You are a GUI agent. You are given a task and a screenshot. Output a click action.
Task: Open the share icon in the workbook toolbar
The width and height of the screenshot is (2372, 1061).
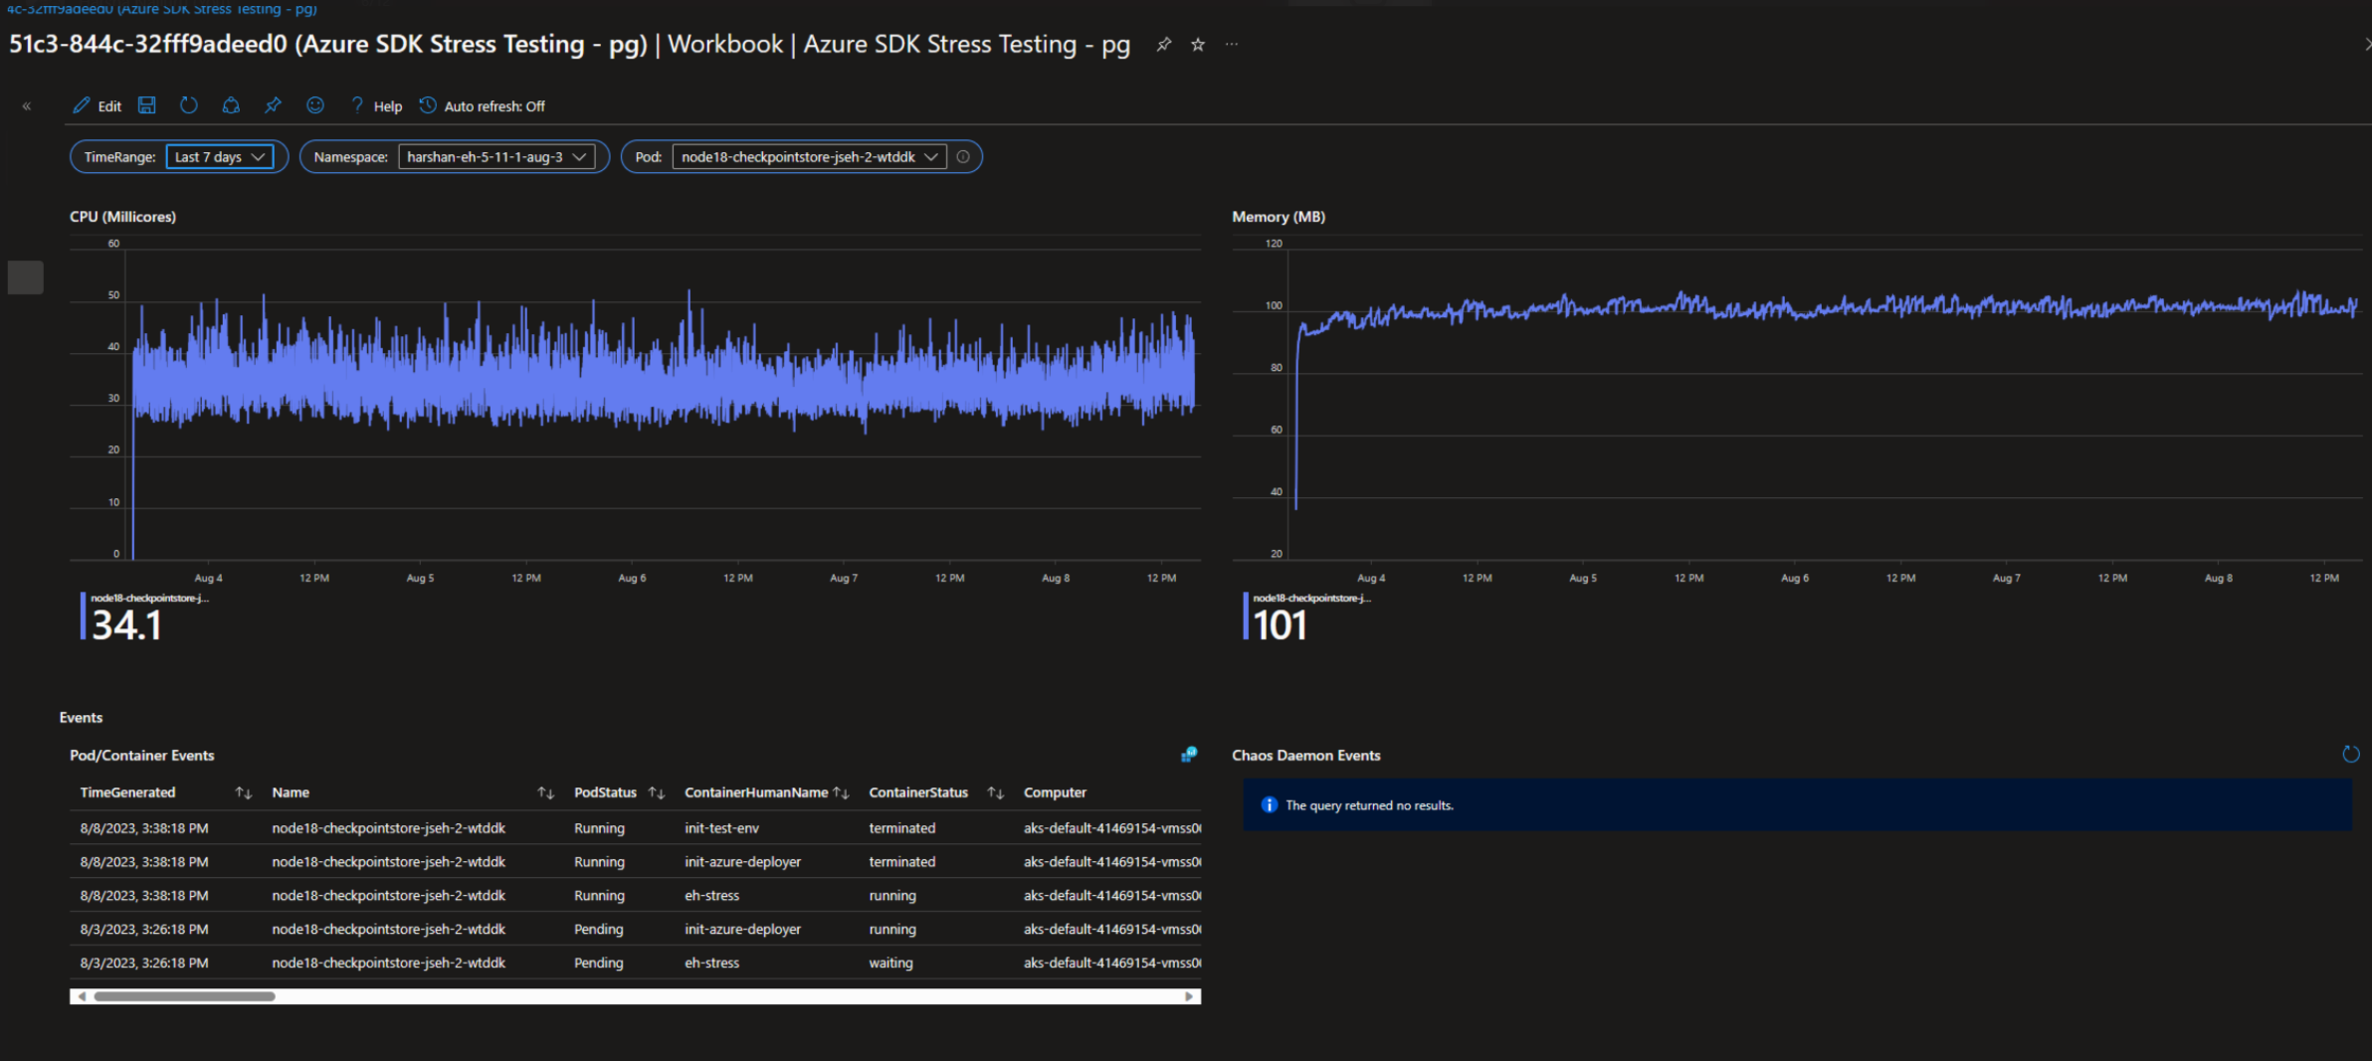[231, 105]
